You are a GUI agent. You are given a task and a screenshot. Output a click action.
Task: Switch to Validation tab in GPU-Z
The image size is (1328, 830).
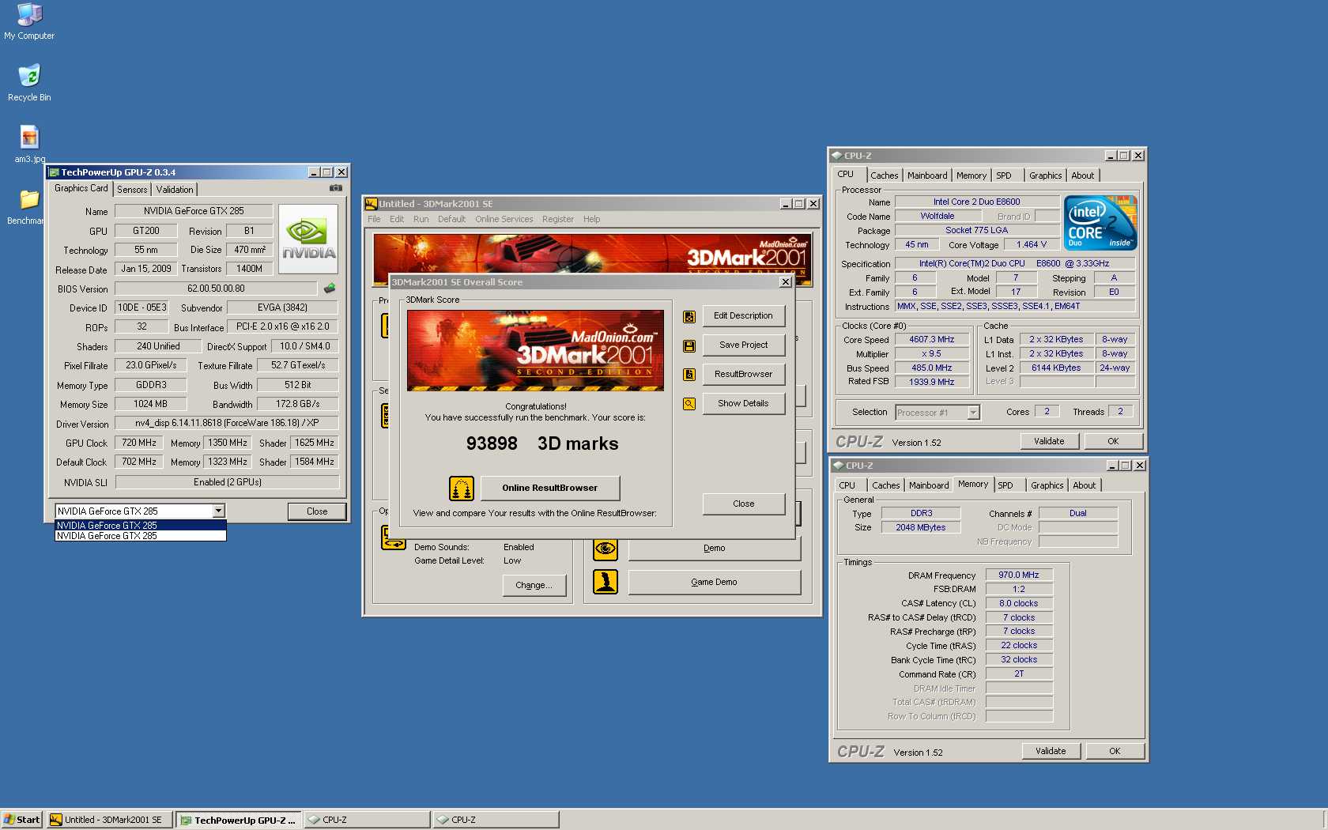pos(175,190)
